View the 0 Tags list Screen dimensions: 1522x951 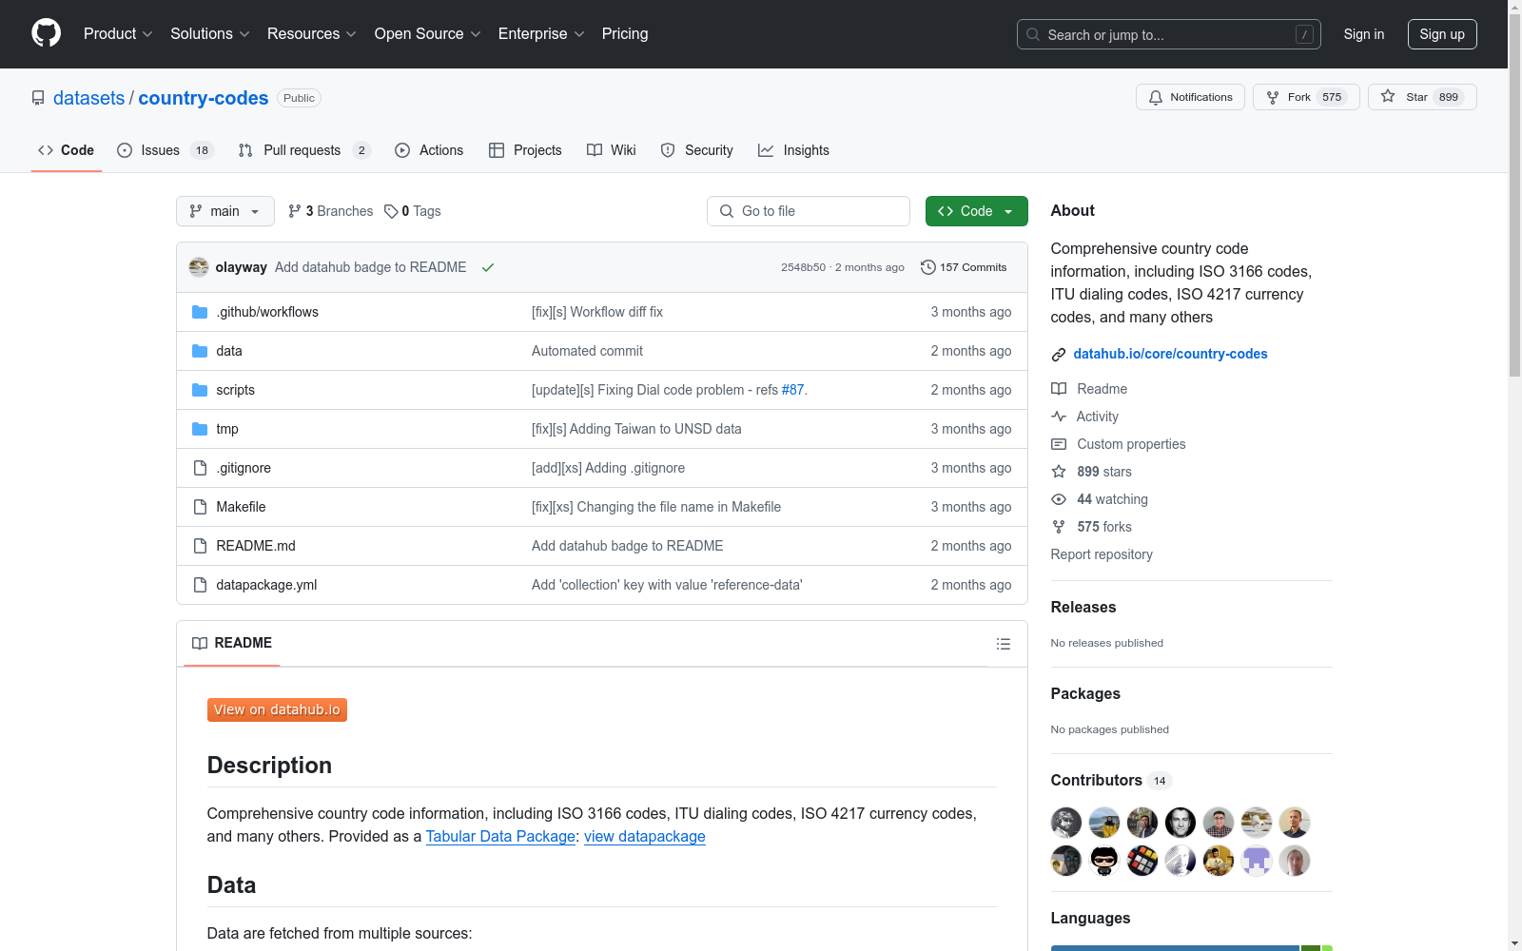pos(413,211)
